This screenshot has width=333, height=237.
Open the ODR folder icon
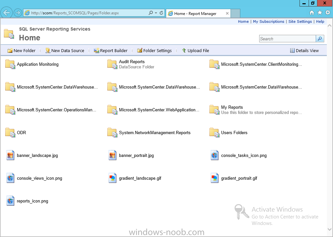(x=10, y=132)
